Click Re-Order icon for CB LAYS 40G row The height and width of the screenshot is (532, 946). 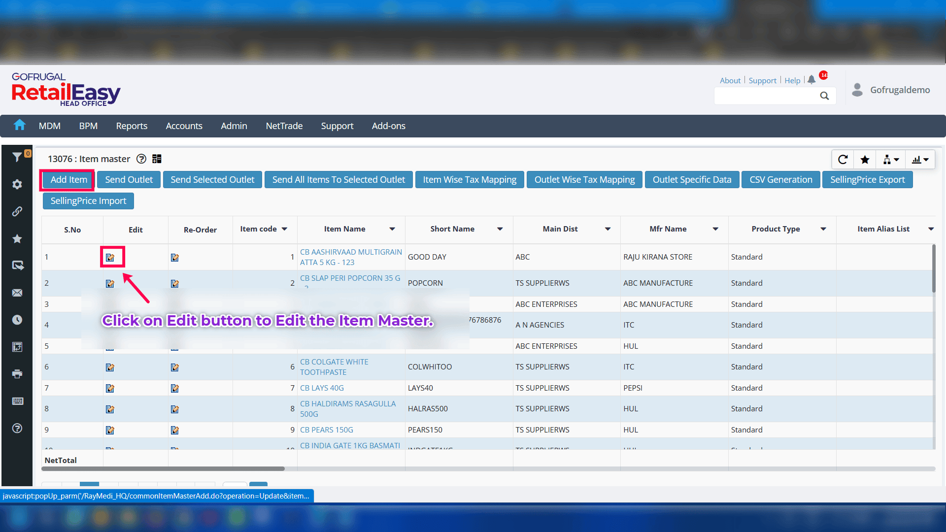(174, 388)
